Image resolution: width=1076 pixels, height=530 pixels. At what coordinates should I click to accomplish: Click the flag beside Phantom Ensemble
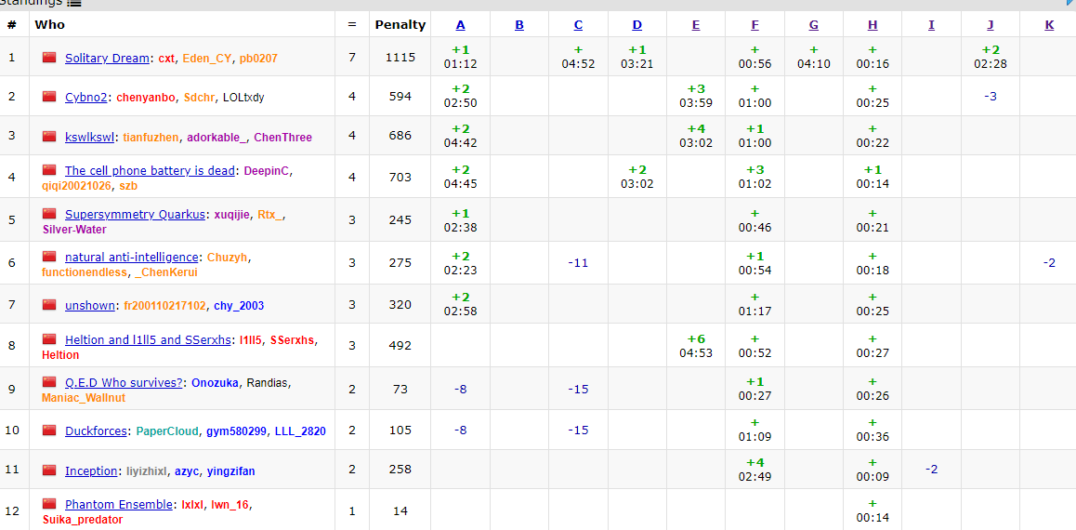tap(49, 504)
